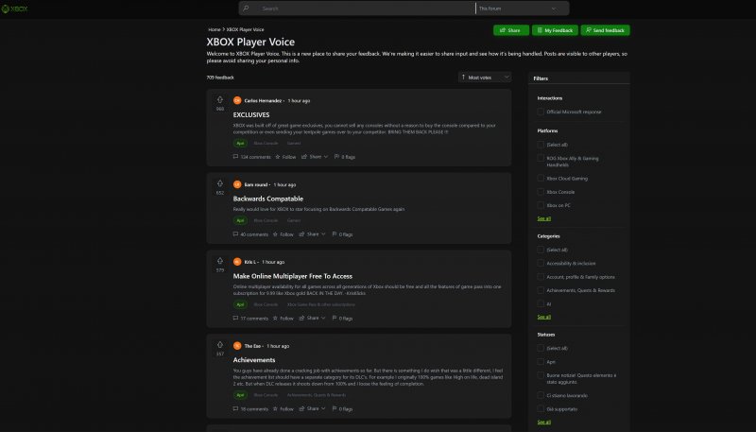Image resolution: width=756 pixels, height=432 pixels.
Task: Flag the Backwards Compatable post
Action: tap(342, 234)
